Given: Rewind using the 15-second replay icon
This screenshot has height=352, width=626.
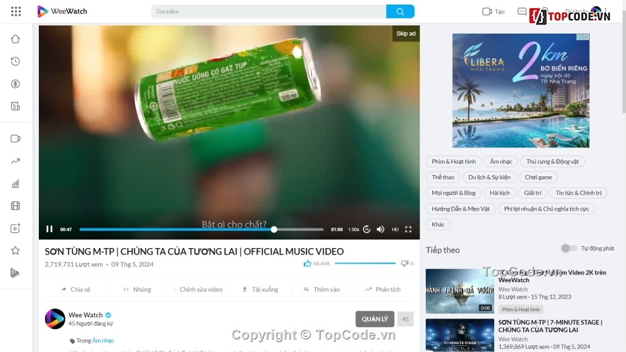Looking at the screenshot, I should coord(366,229).
